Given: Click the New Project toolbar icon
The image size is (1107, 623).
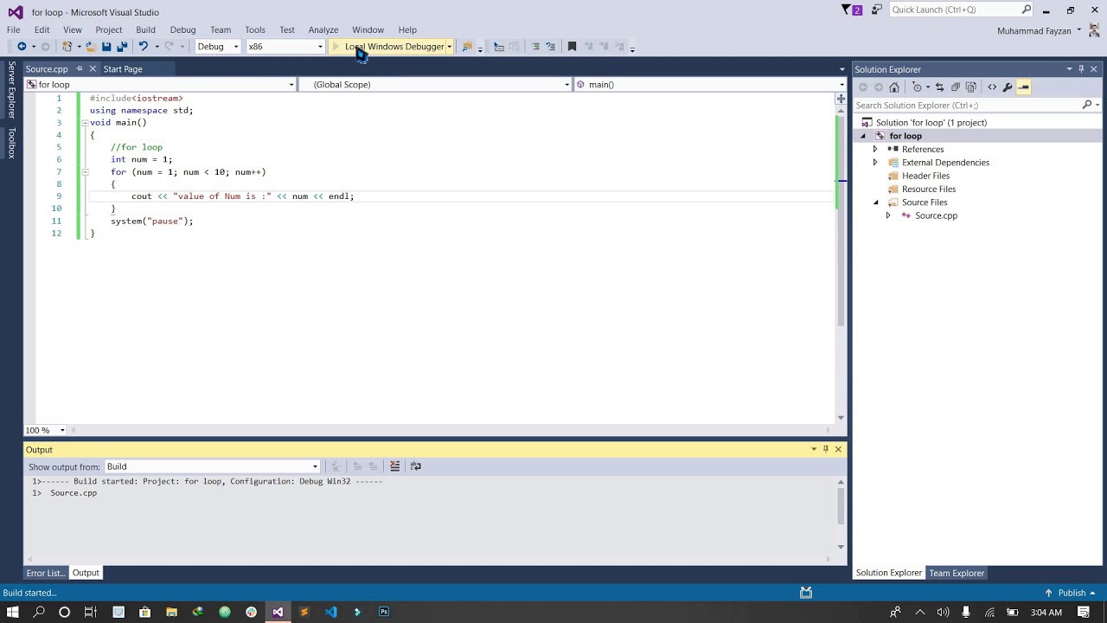Looking at the screenshot, I should pyautogui.click(x=67, y=47).
